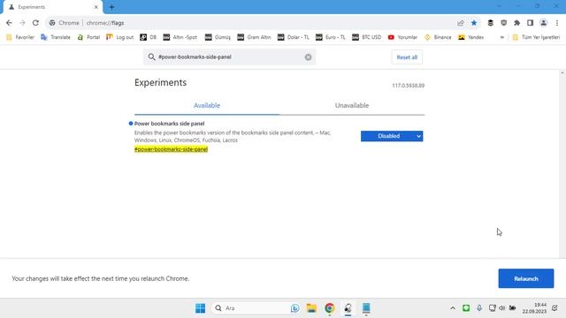The height and width of the screenshot is (318, 566).
Task: Open the Disabled dropdown for Power bookmarks
Action: pyautogui.click(x=392, y=136)
